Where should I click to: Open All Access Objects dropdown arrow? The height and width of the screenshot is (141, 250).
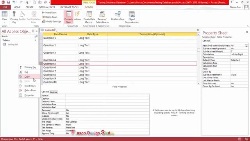[x=33, y=31]
